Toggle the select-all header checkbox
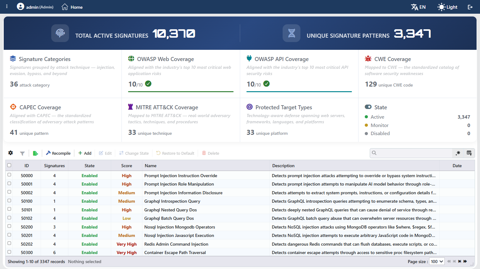Screen dimensions: 480x269 click(x=9, y=165)
